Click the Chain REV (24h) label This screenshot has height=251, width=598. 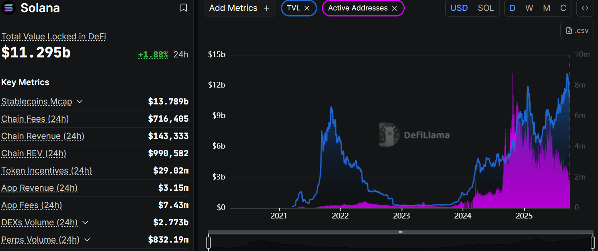(34, 153)
